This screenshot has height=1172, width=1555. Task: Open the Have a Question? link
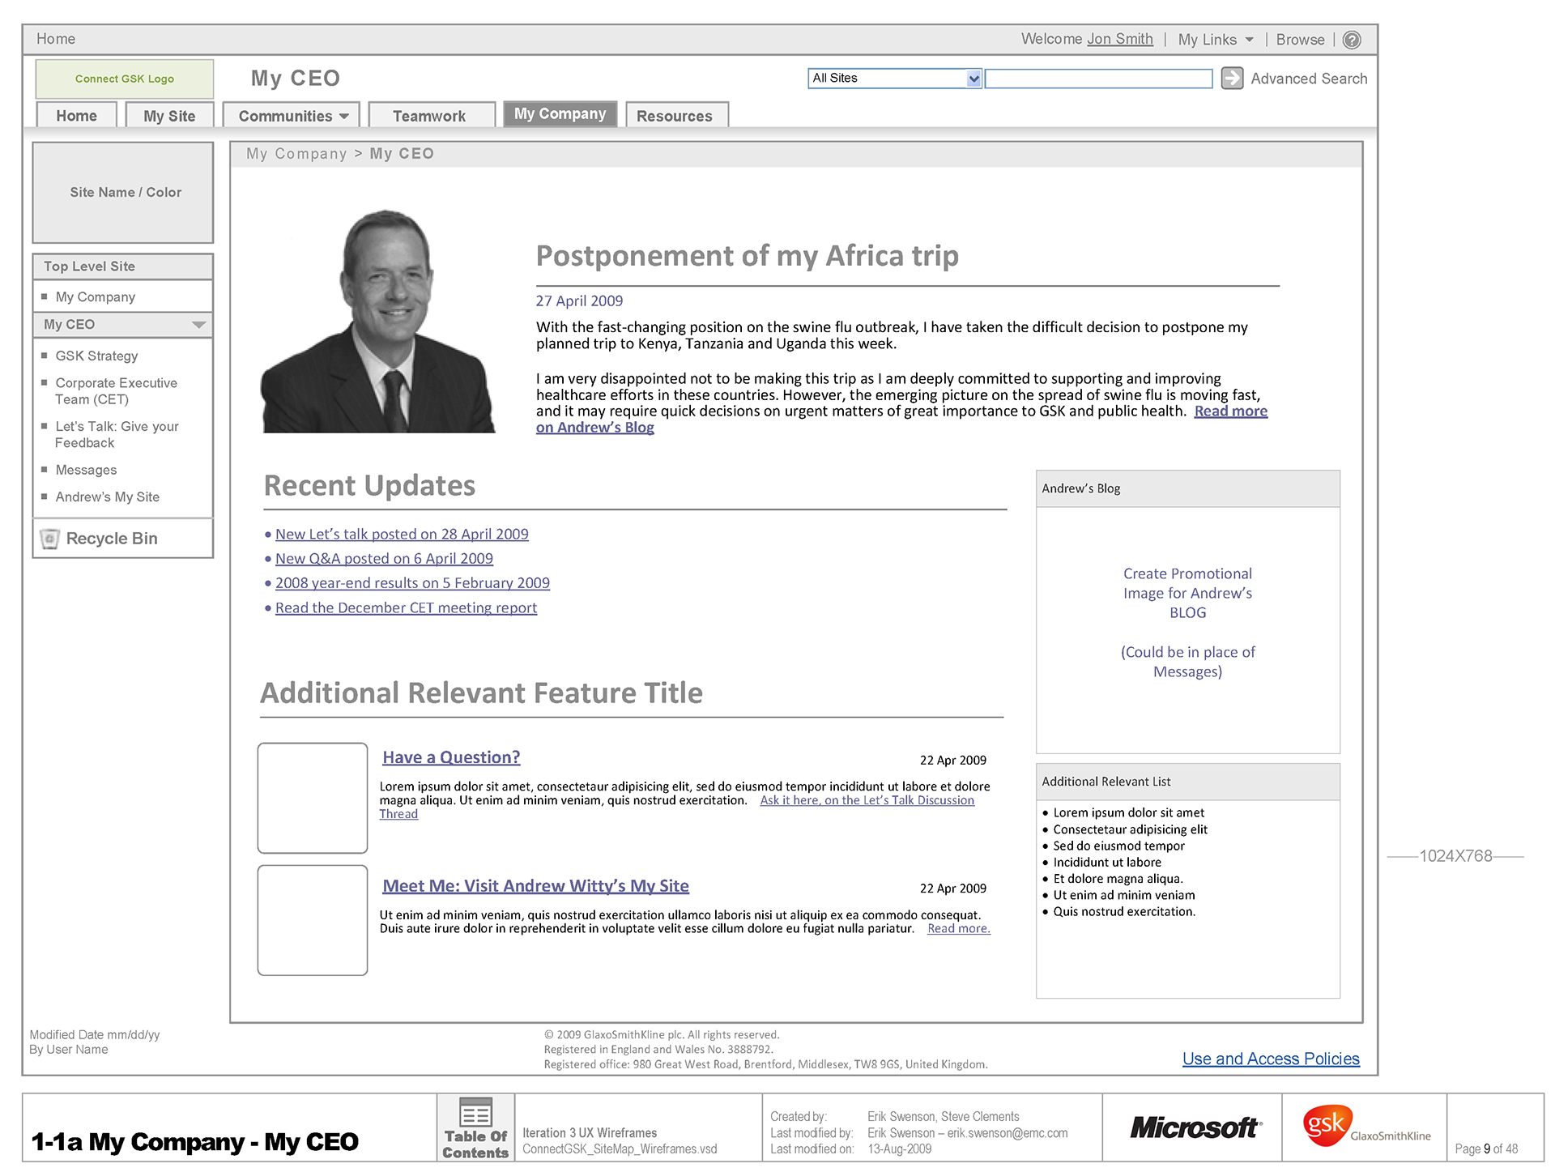click(x=451, y=757)
